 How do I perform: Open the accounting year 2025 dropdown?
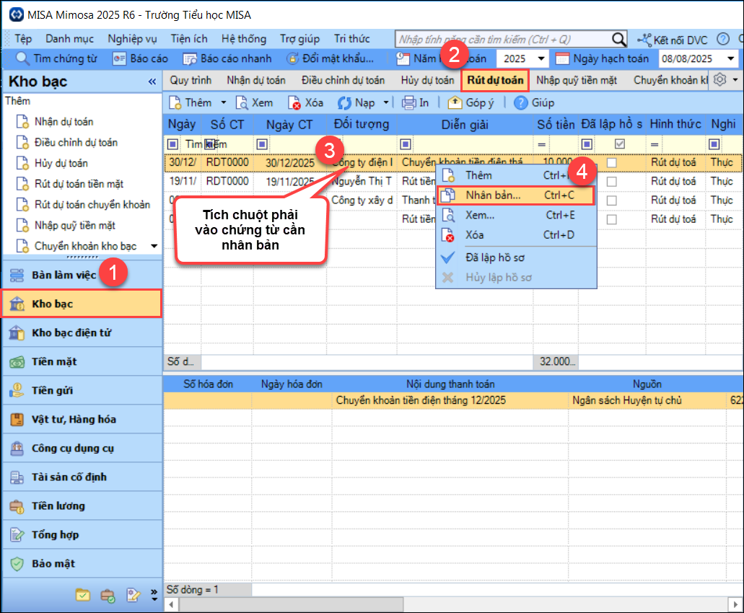point(541,59)
